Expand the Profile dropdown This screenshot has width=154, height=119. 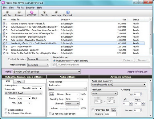47,72
